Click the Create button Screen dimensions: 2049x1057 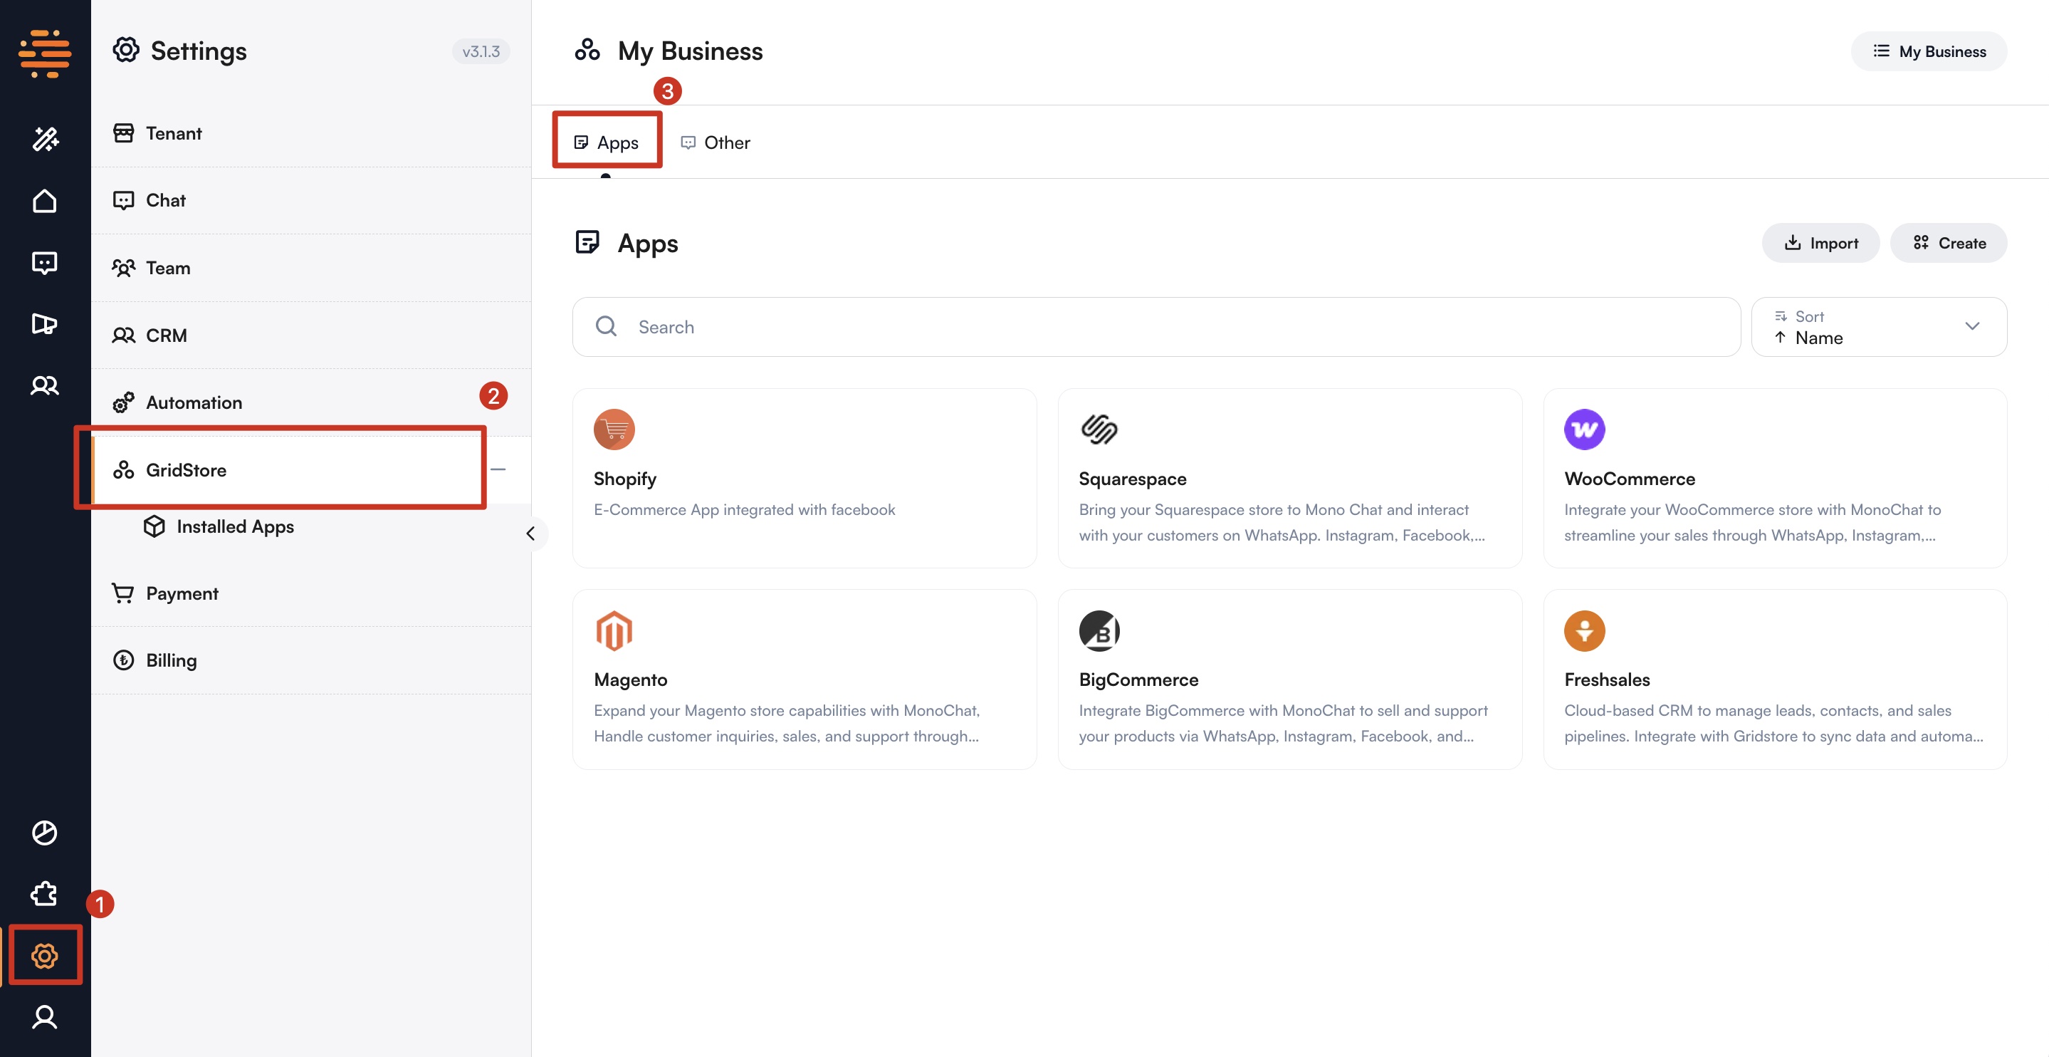point(1948,243)
